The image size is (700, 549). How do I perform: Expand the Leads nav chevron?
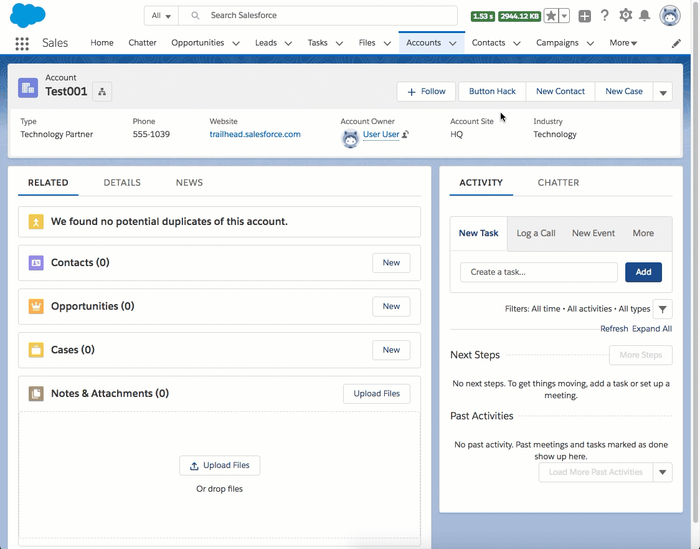point(288,44)
